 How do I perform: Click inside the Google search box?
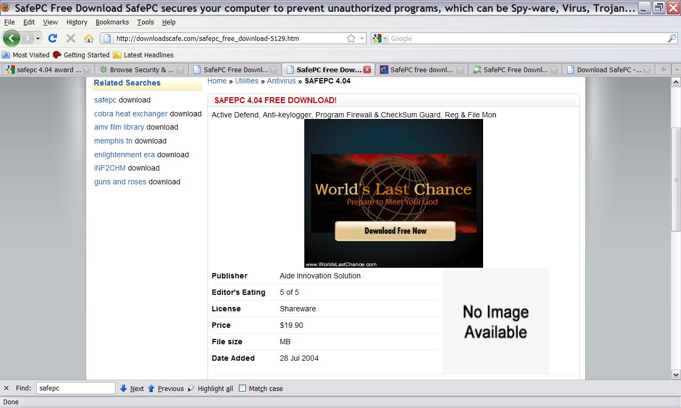pyautogui.click(x=527, y=38)
